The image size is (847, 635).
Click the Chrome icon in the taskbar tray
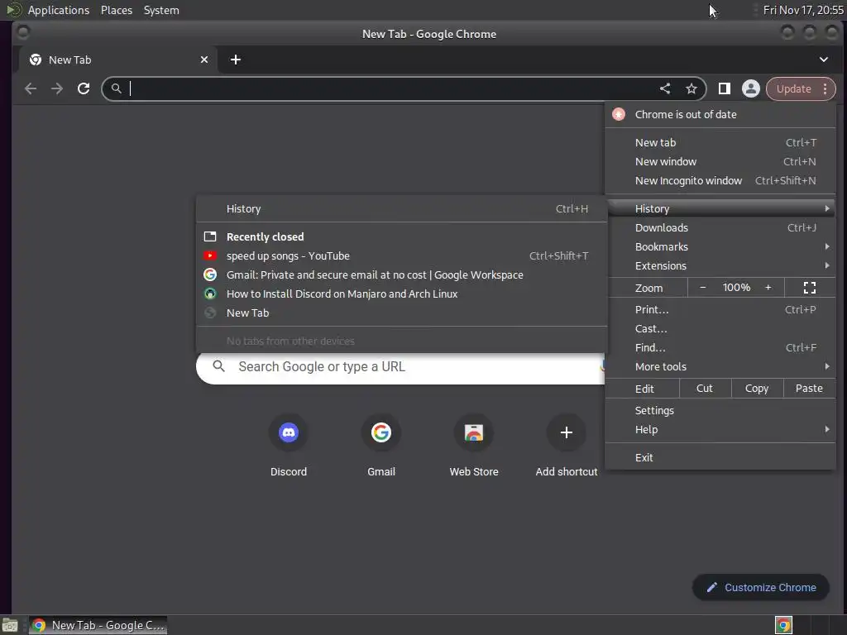pyautogui.click(x=783, y=626)
